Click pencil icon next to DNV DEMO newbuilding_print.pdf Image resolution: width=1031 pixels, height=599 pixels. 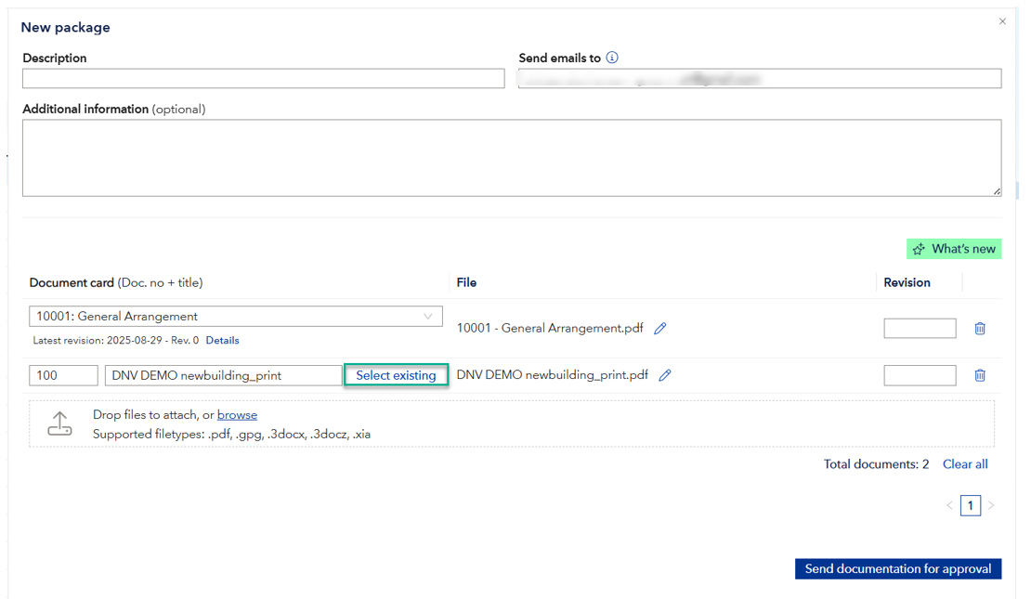(x=665, y=375)
